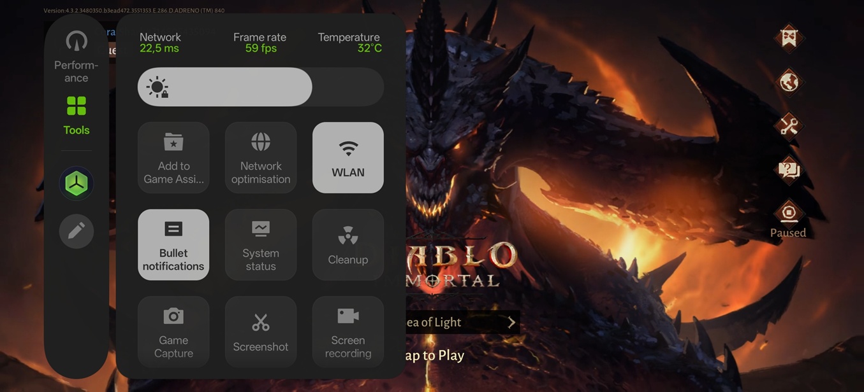Screen dimensions: 864x392
Task: Expand server selection arrow next to Sea of Light
Action: (511, 323)
